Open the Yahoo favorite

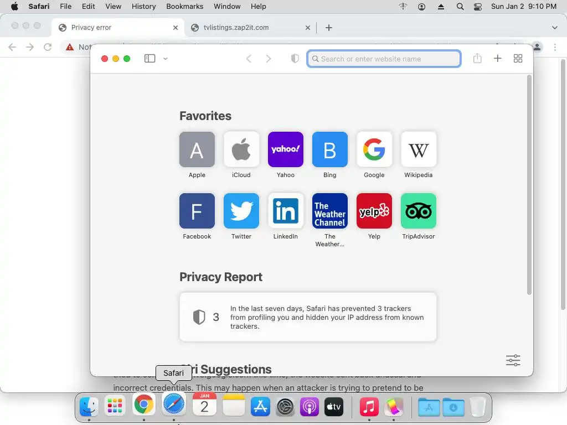pyautogui.click(x=285, y=149)
